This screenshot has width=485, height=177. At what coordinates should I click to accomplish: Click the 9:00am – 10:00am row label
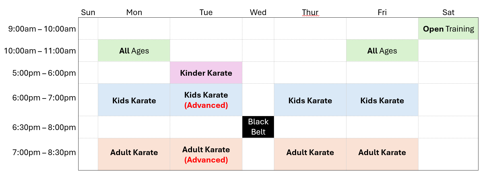point(42,29)
